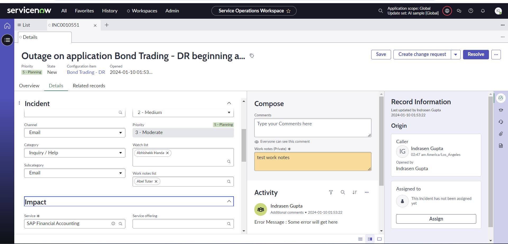Assign the incident to someone
The height and width of the screenshot is (244, 508).
(x=436, y=219)
